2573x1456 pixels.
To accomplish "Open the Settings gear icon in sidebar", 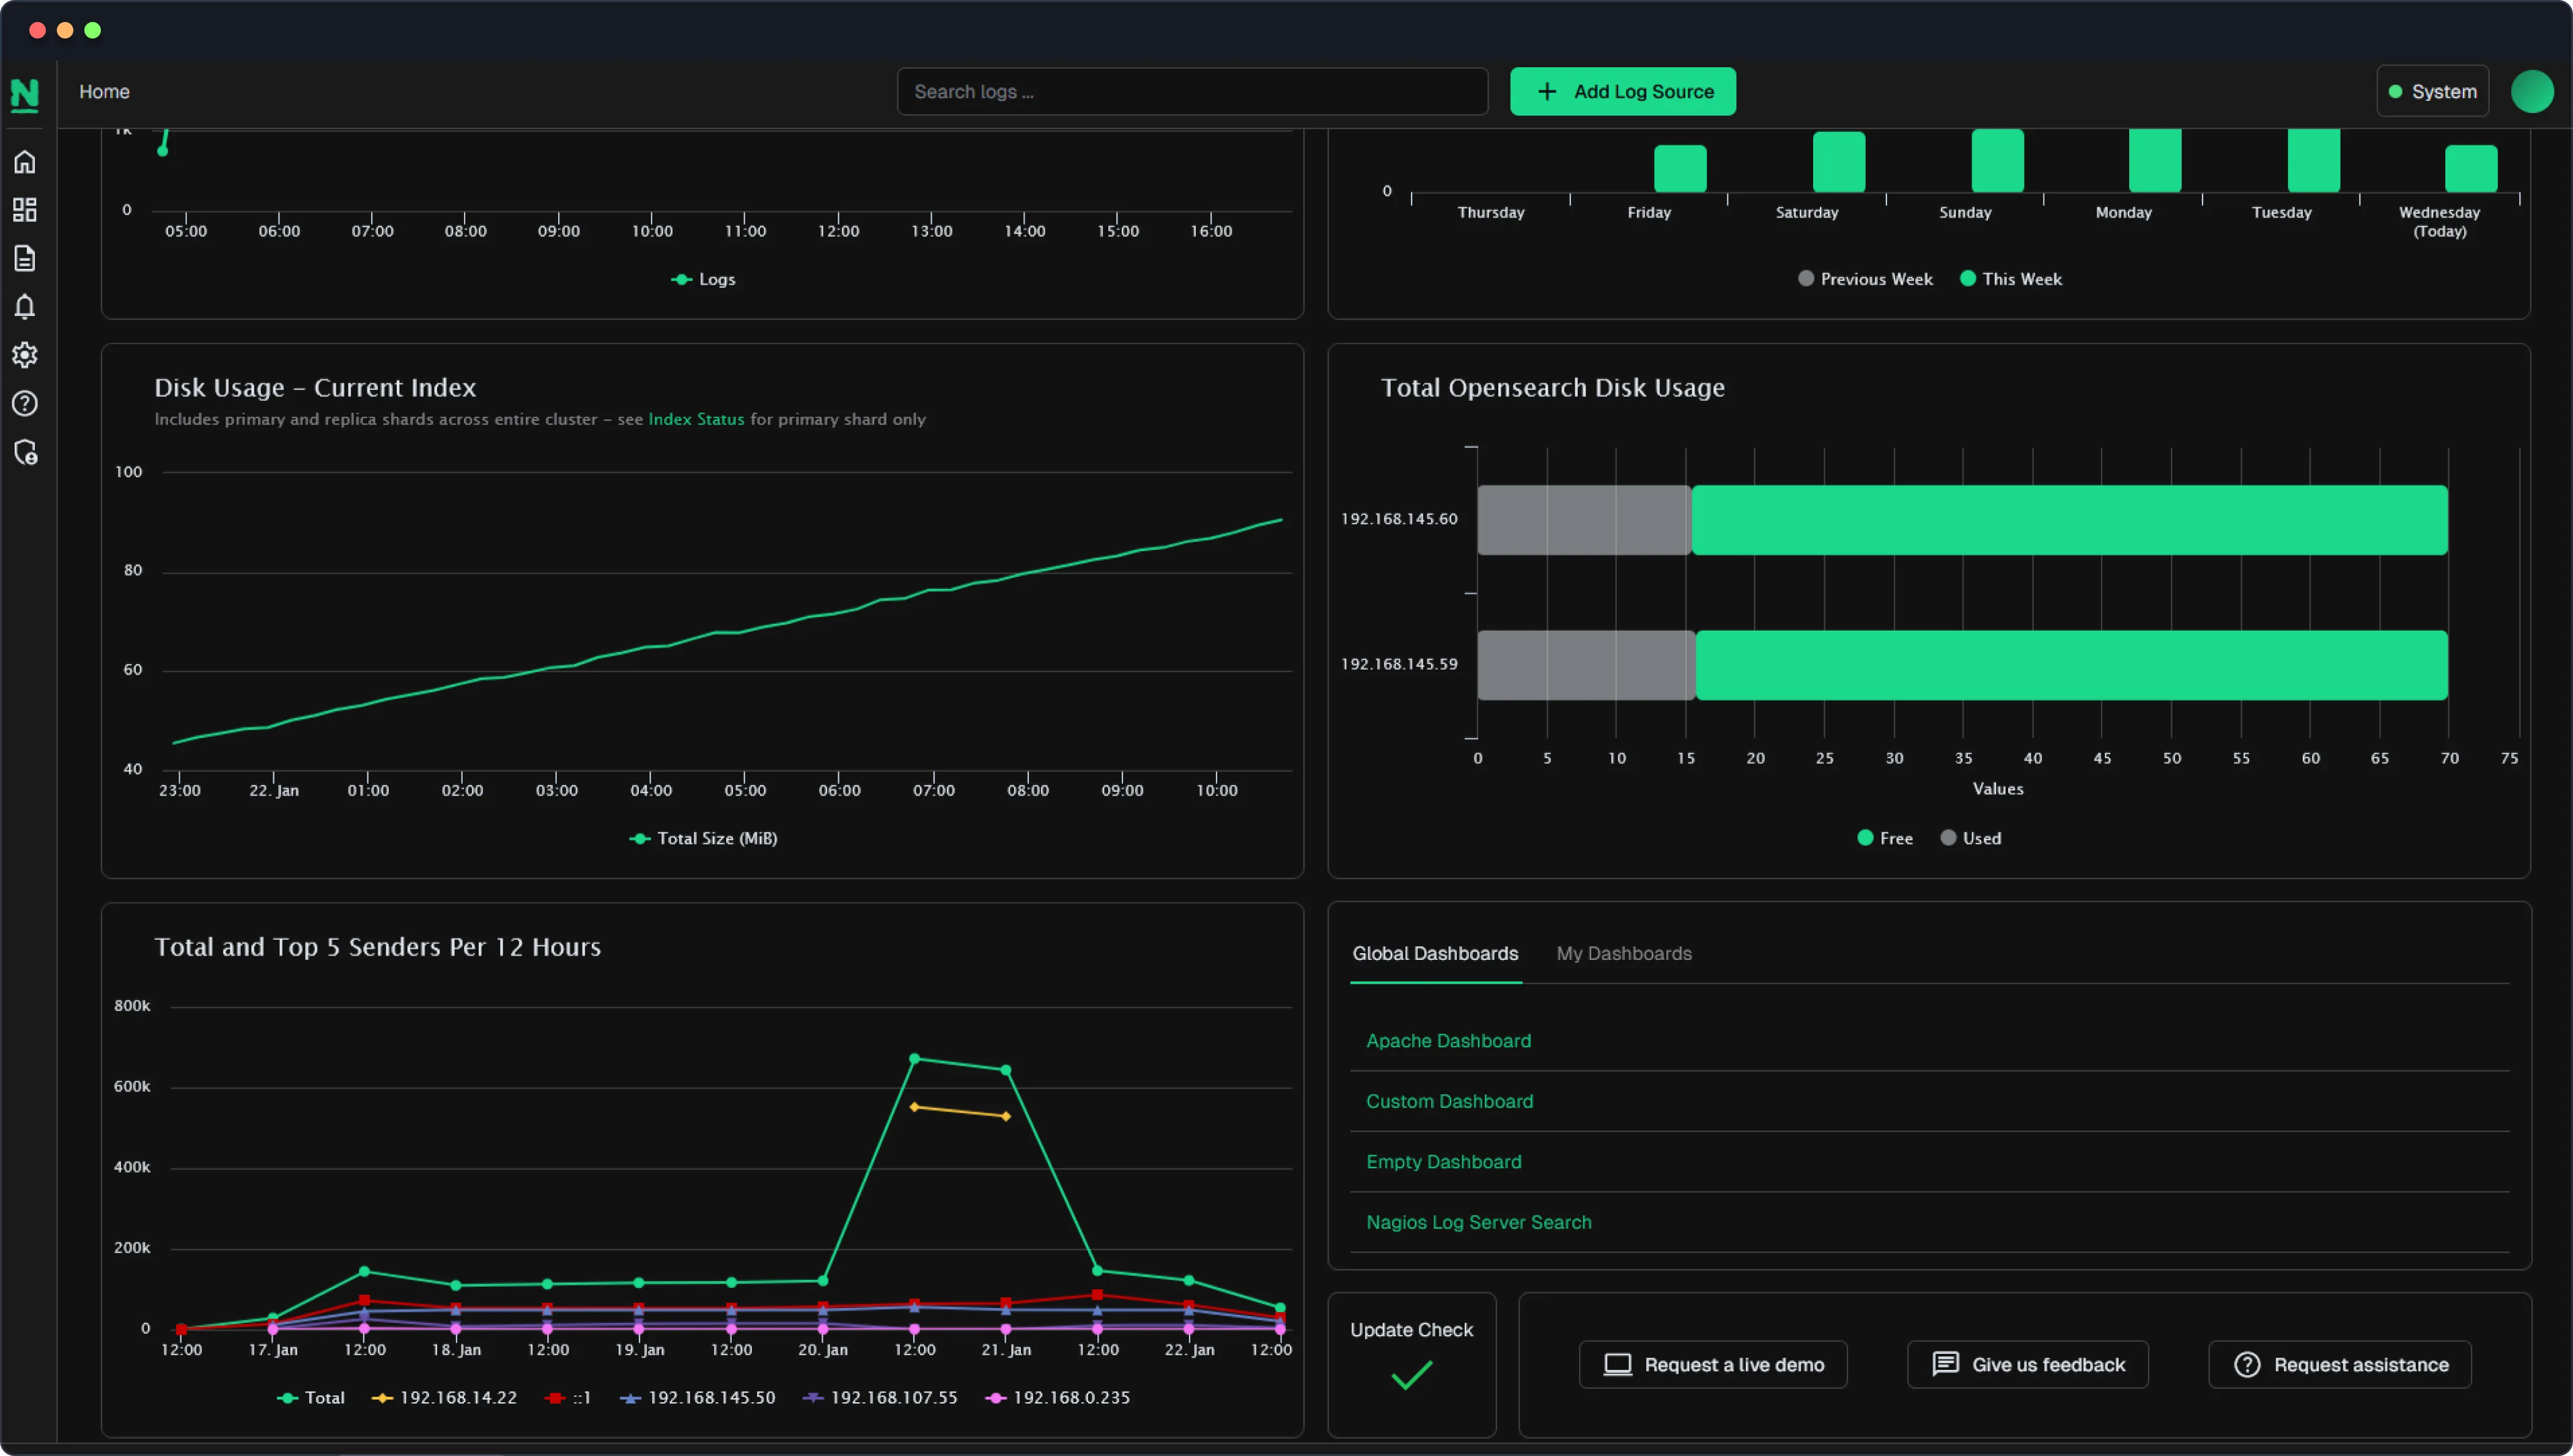I will pos(25,354).
